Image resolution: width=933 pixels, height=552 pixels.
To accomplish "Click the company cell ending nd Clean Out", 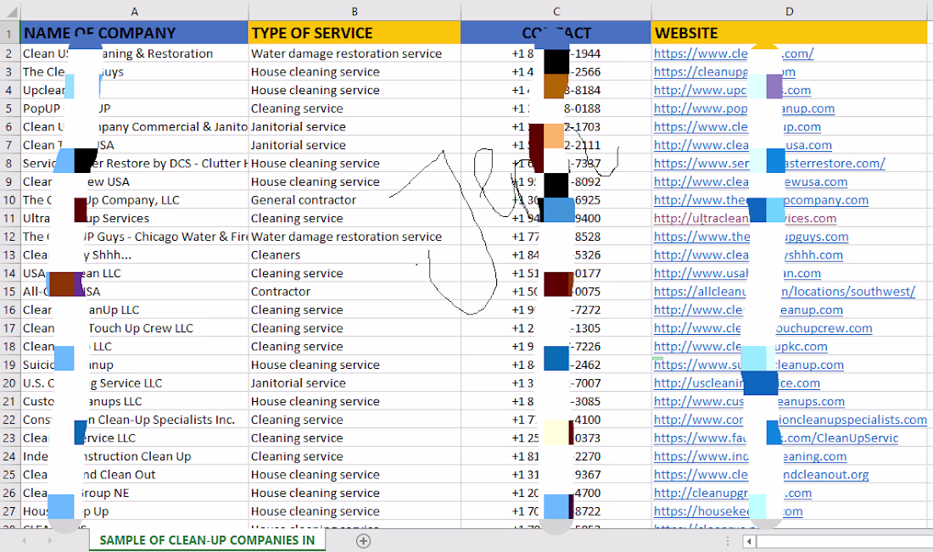I will [x=135, y=475].
